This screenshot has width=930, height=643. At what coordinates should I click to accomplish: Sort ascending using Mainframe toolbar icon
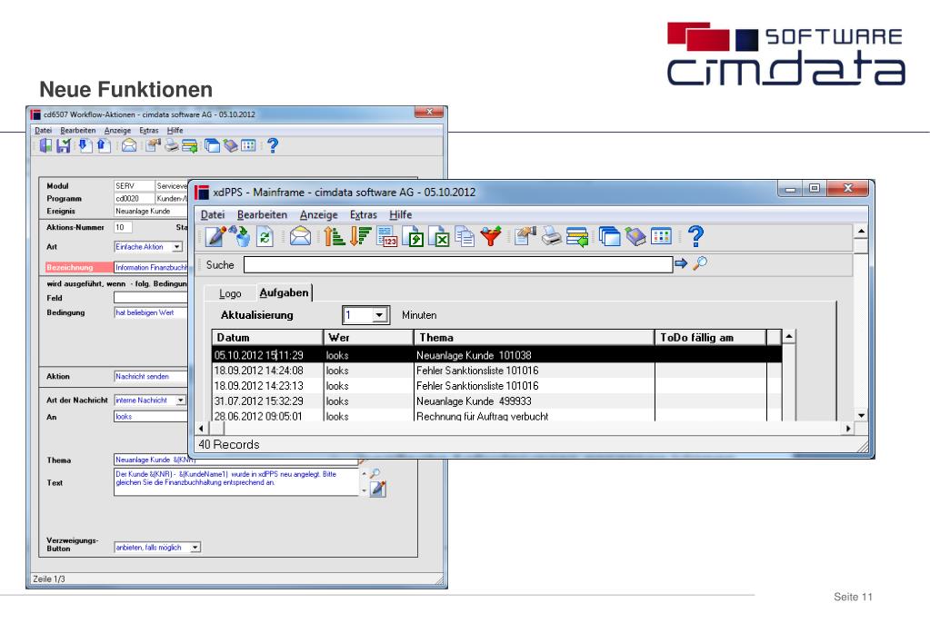click(x=335, y=236)
